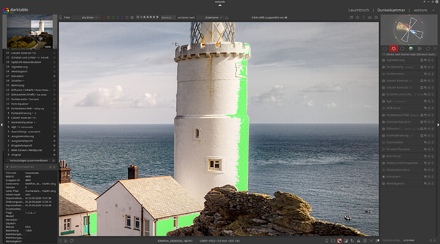
Task: Open the Dateiname sort dropdown
Action: coord(213,17)
